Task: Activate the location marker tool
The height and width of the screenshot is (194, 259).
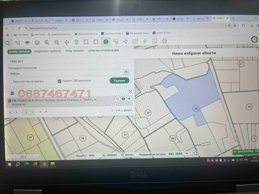Action: click(x=76, y=42)
